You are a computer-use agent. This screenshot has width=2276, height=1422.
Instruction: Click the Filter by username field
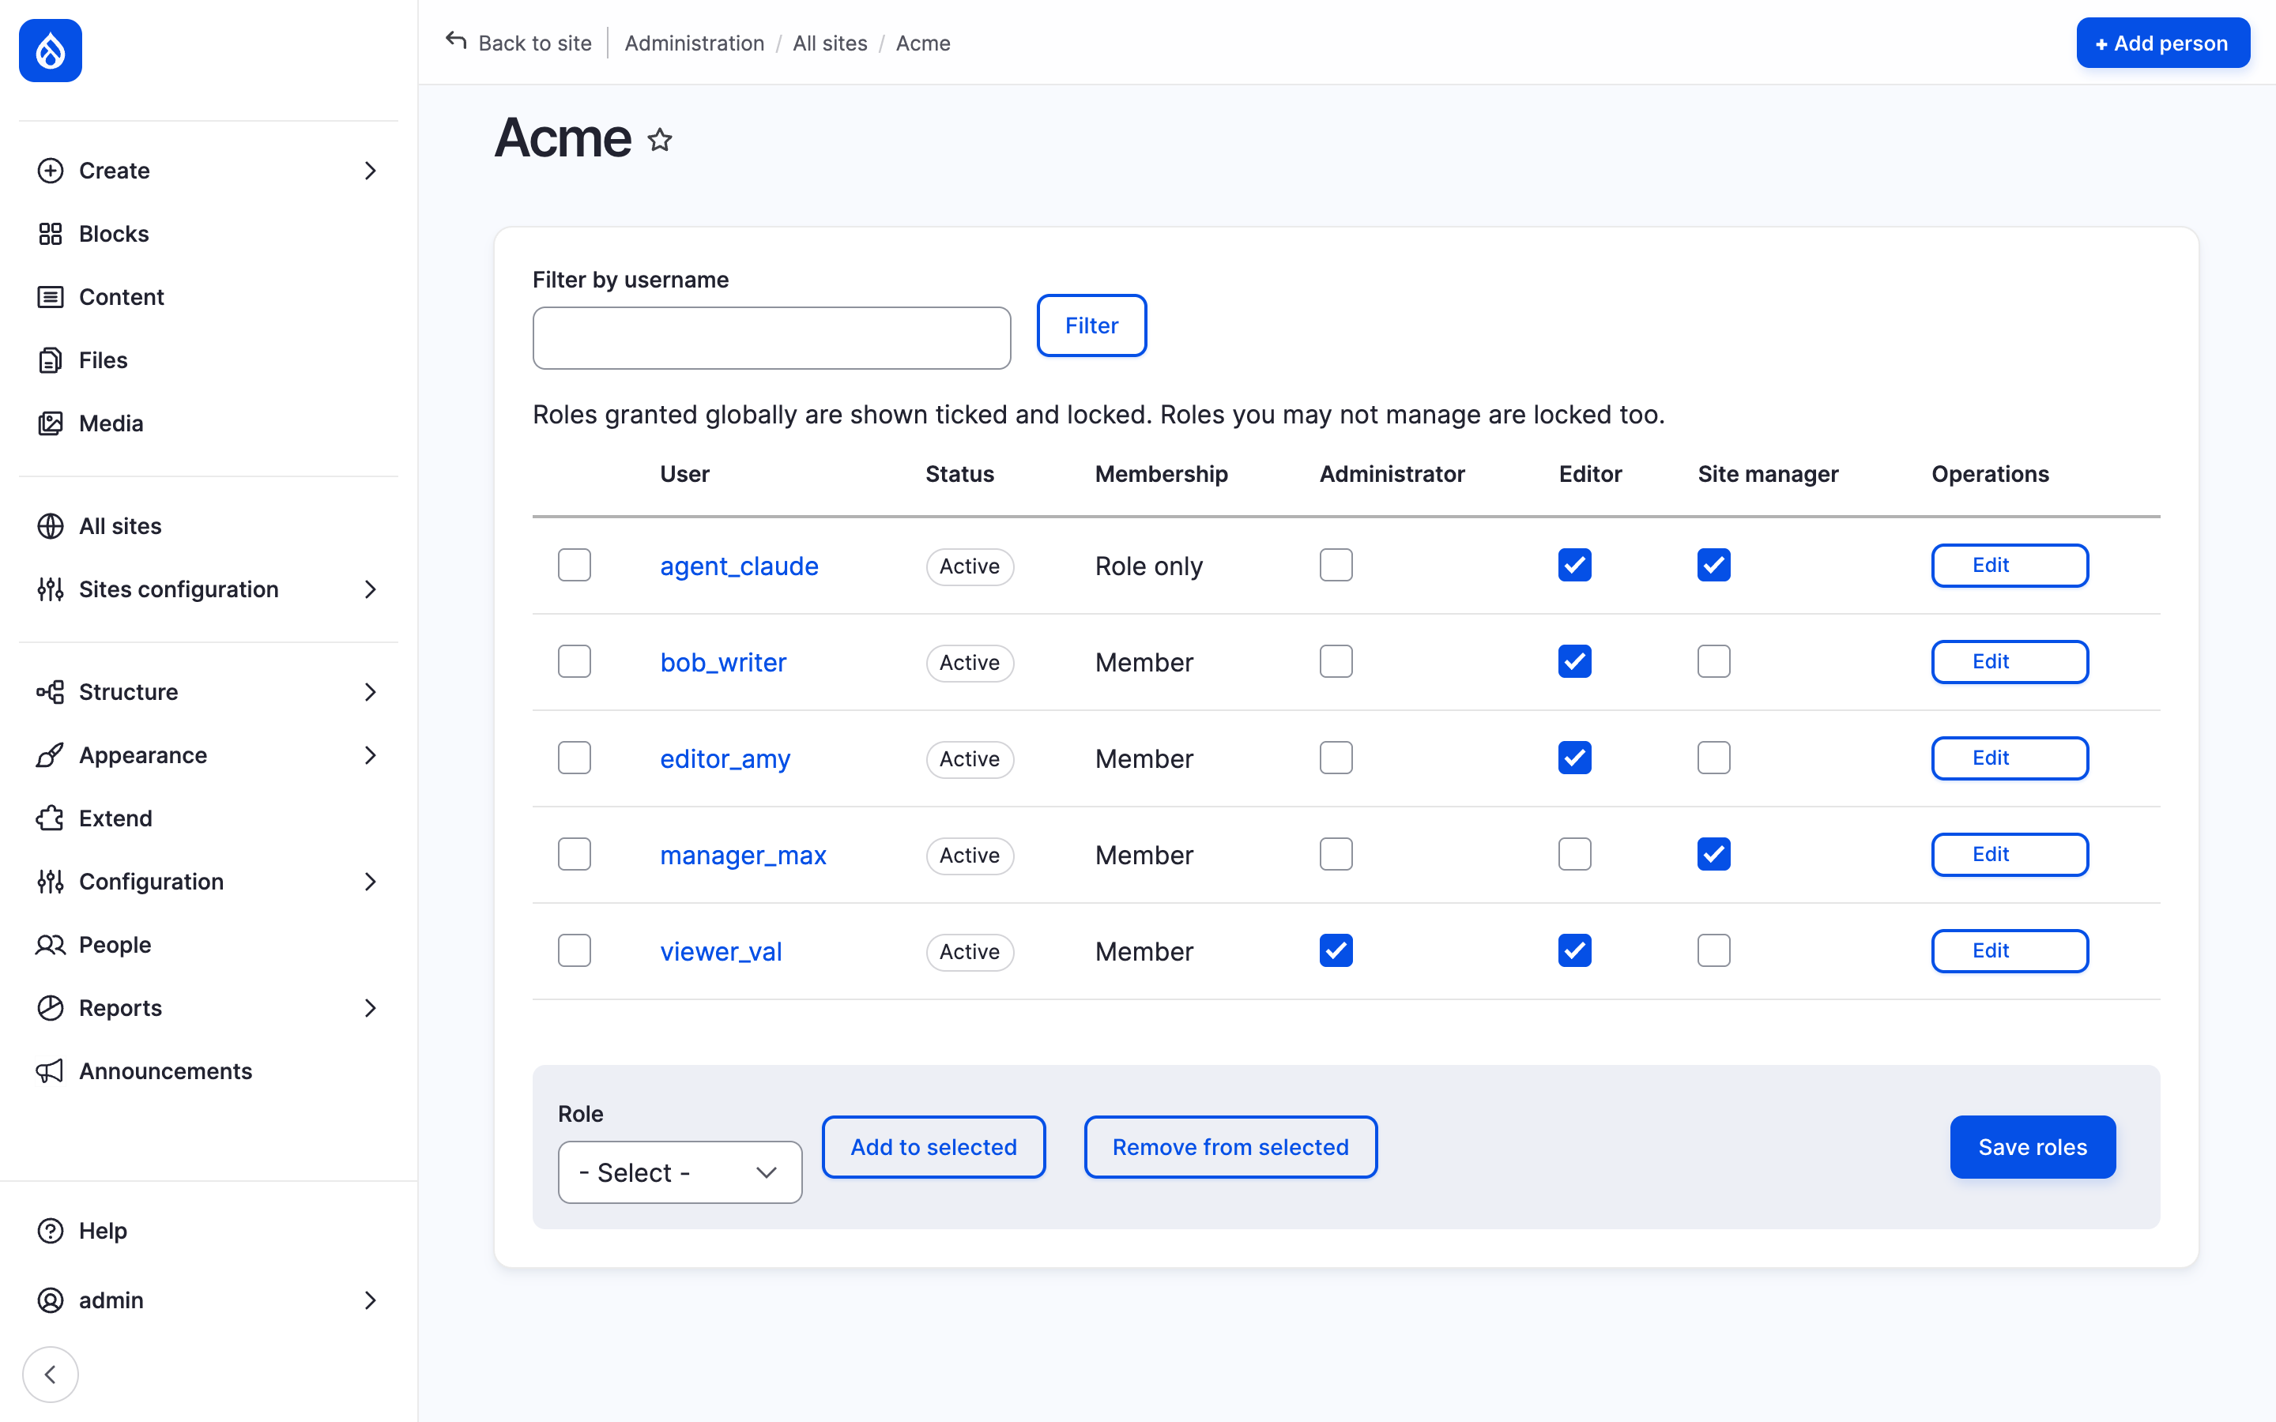771,337
